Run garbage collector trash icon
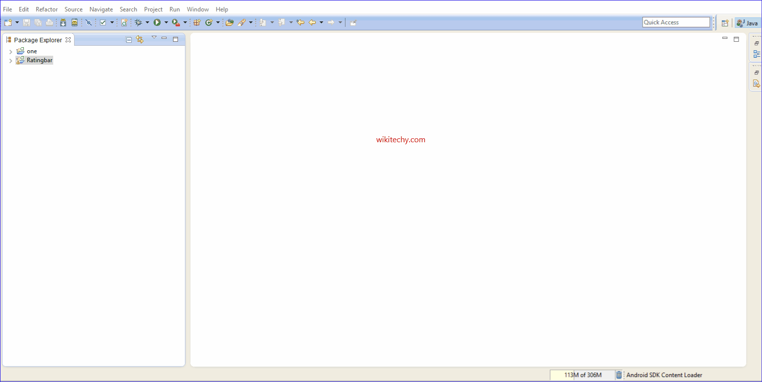762x382 pixels. pyautogui.click(x=619, y=375)
